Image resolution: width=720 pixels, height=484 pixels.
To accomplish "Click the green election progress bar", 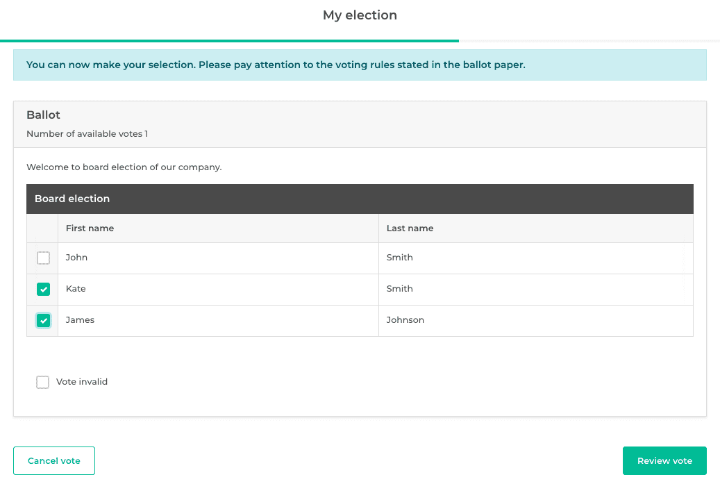I will click(x=229, y=41).
